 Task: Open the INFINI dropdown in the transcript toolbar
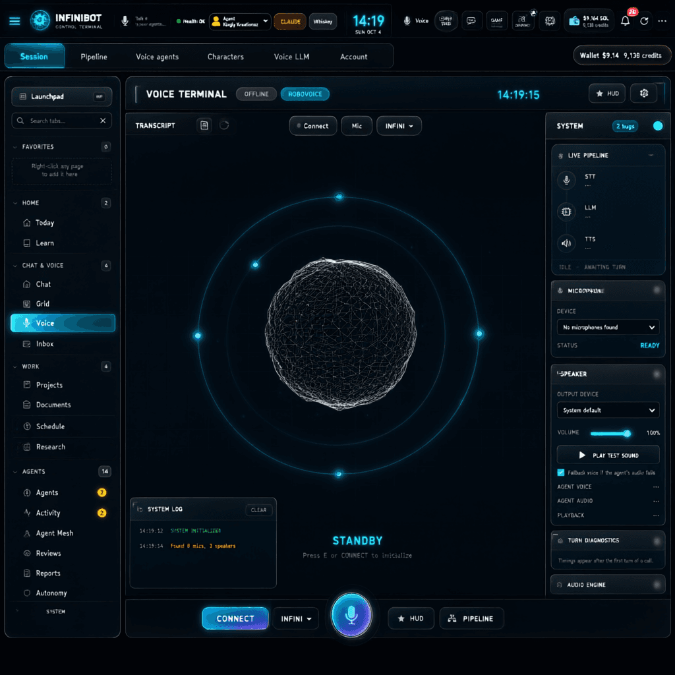tap(399, 126)
